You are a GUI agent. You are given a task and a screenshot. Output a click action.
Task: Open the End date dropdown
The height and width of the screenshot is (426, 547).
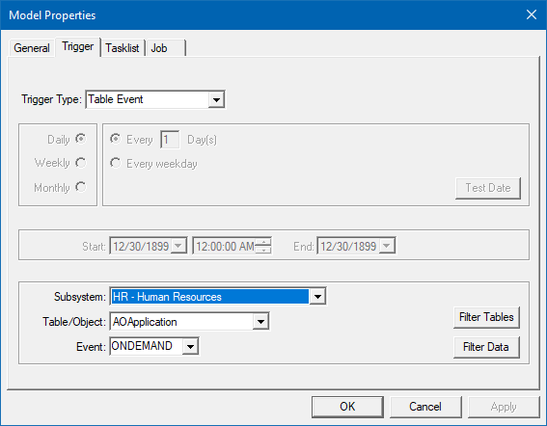click(x=387, y=246)
